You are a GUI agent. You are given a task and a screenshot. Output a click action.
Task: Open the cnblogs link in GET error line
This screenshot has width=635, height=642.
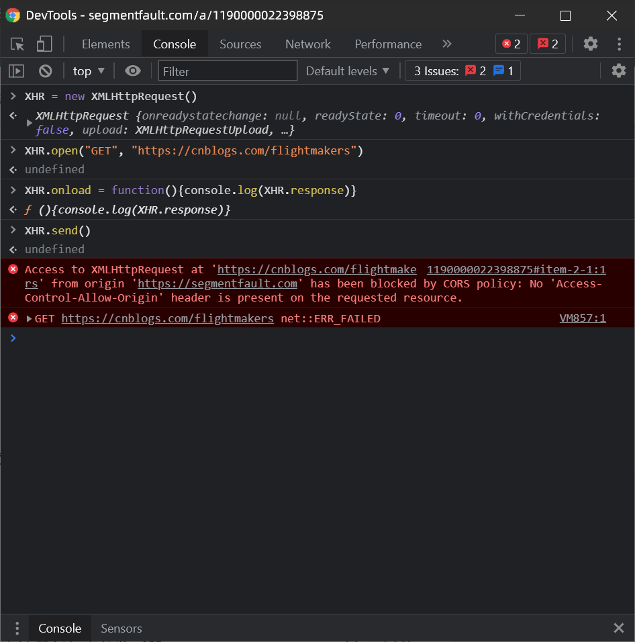point(167,318)
